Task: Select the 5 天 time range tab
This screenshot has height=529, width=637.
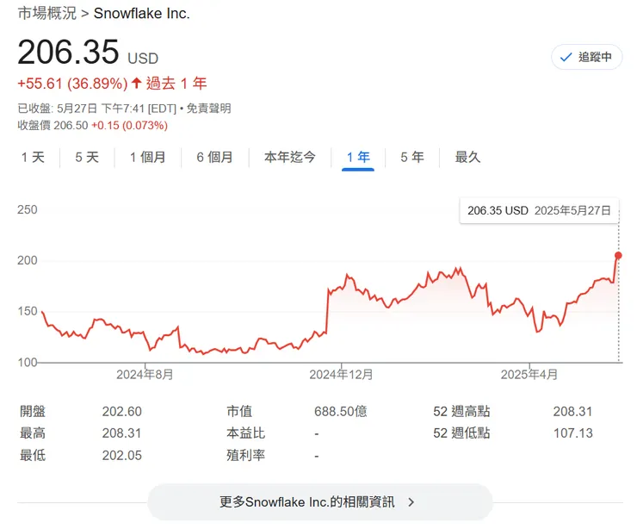Action: tap(87, 158)
